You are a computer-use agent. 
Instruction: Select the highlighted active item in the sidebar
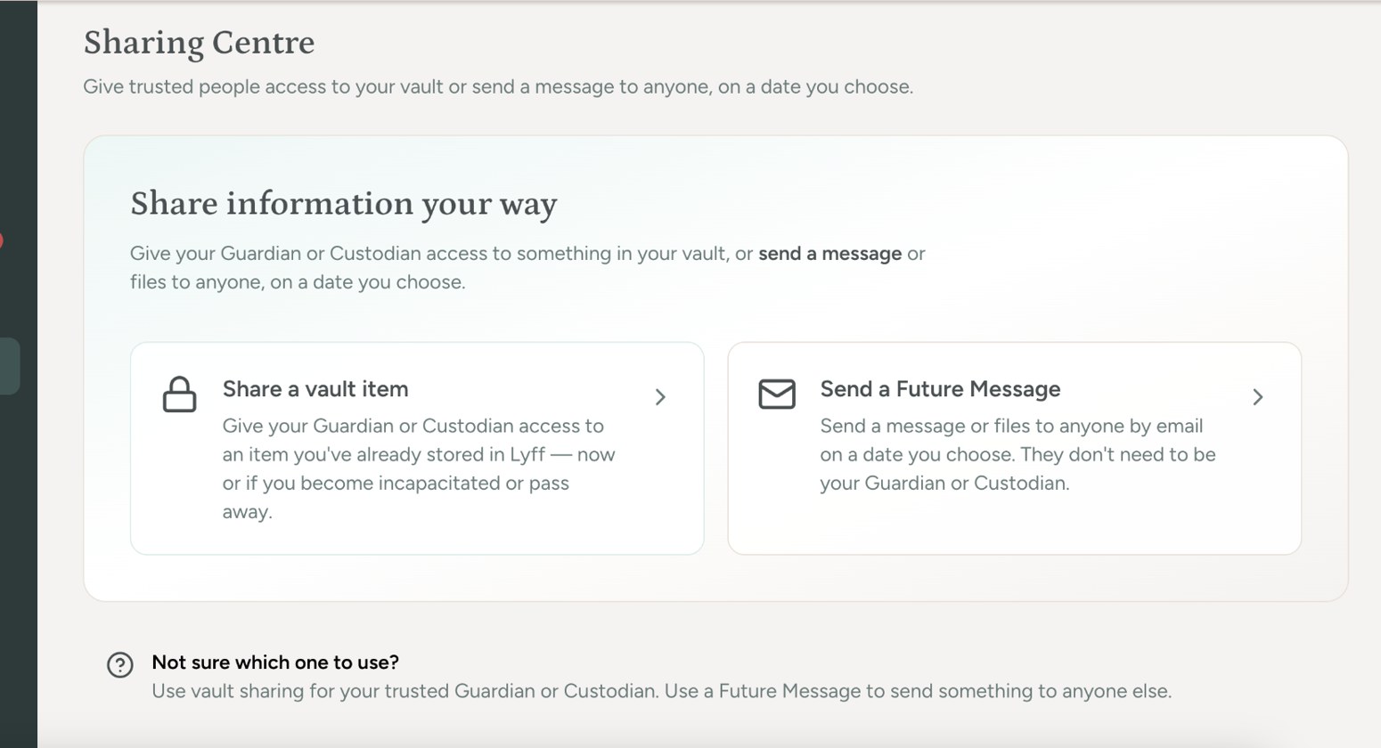click(10, 366)
